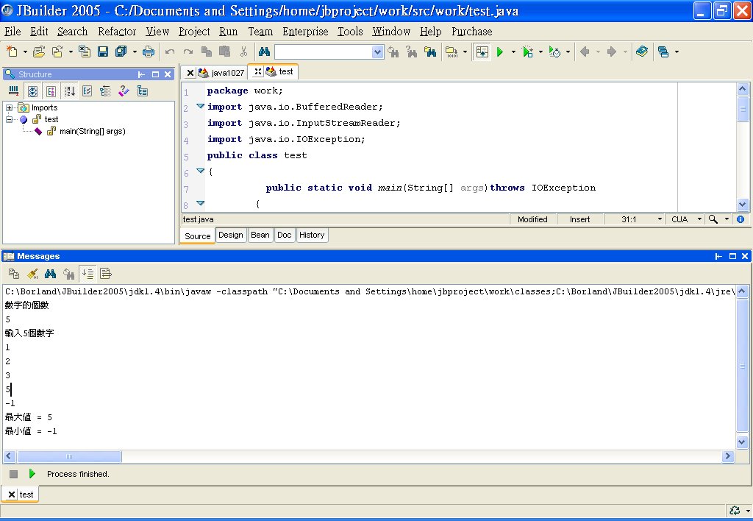Click the Sort order icon in Structure toolbar
The height and width of the screenshot is (521, 753).
coord(70,91)
